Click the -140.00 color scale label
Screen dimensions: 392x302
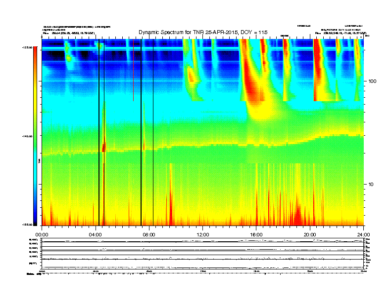click(x=27, y=136)
